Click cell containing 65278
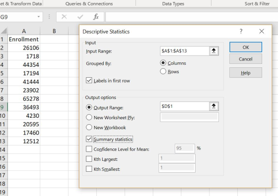The image size is (278, 196). (24, 98)
